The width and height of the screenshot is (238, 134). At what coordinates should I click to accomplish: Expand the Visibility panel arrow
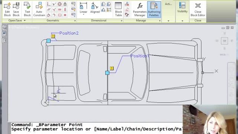pos(182,21)
